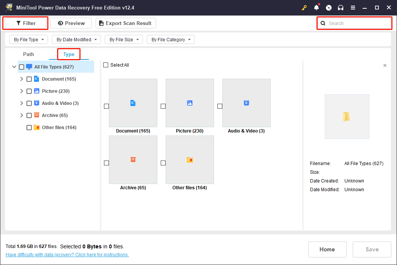Open the By File Size dropdown

click(x=124, y=39)
